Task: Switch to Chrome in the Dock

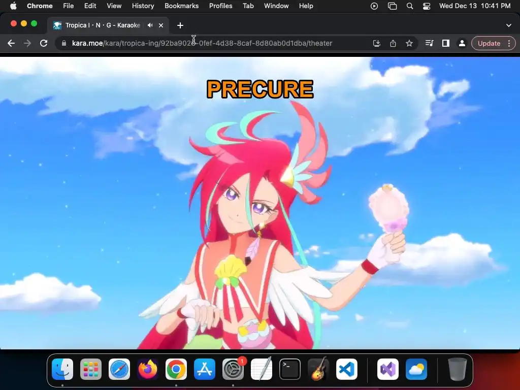Action: [x=176, y=369]
